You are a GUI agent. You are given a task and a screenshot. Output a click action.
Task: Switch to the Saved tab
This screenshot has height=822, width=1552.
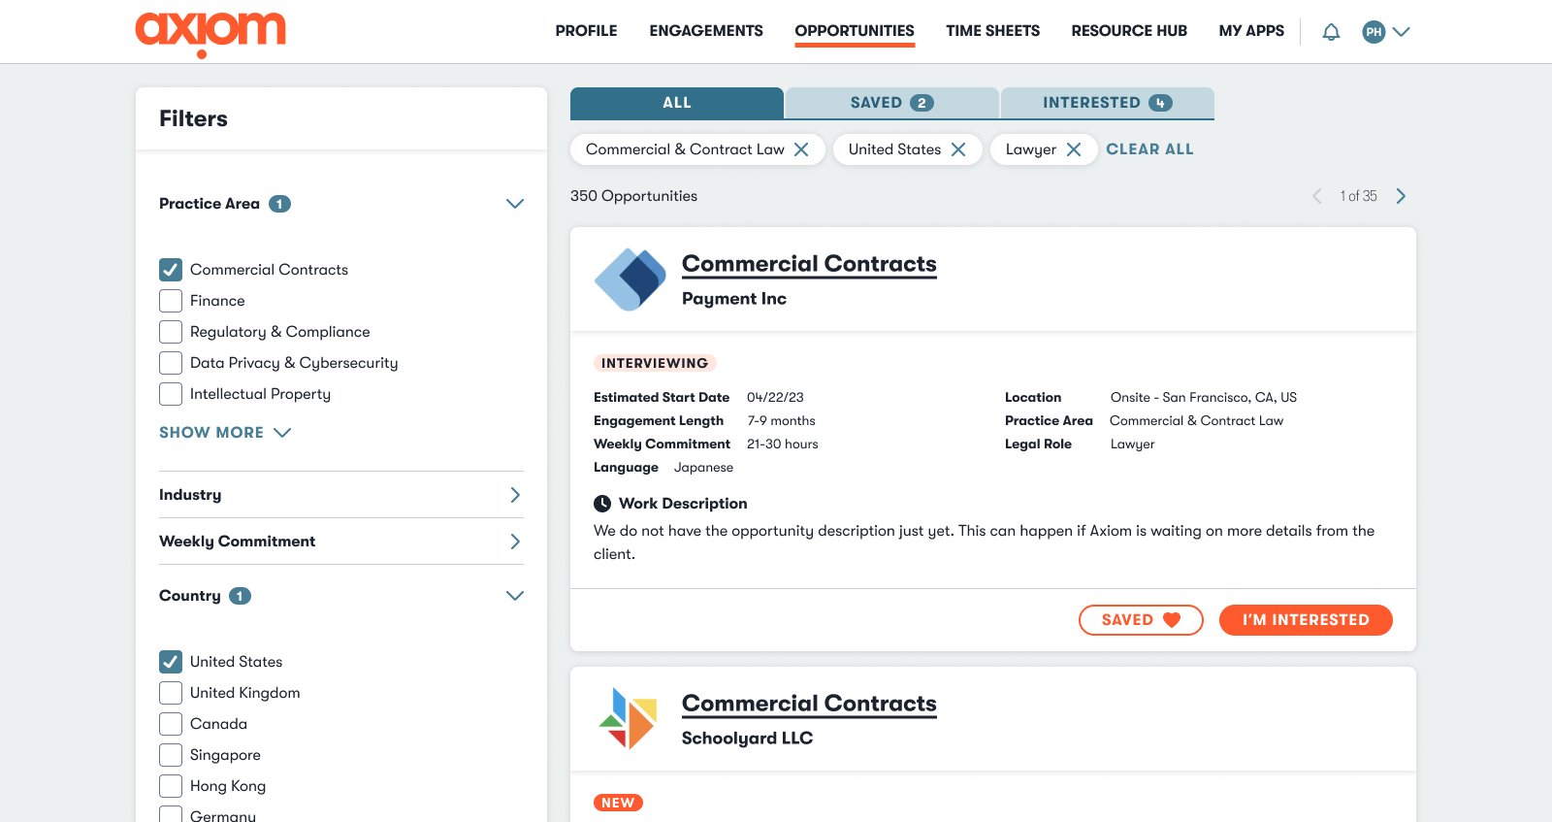[x=891, y=103]
